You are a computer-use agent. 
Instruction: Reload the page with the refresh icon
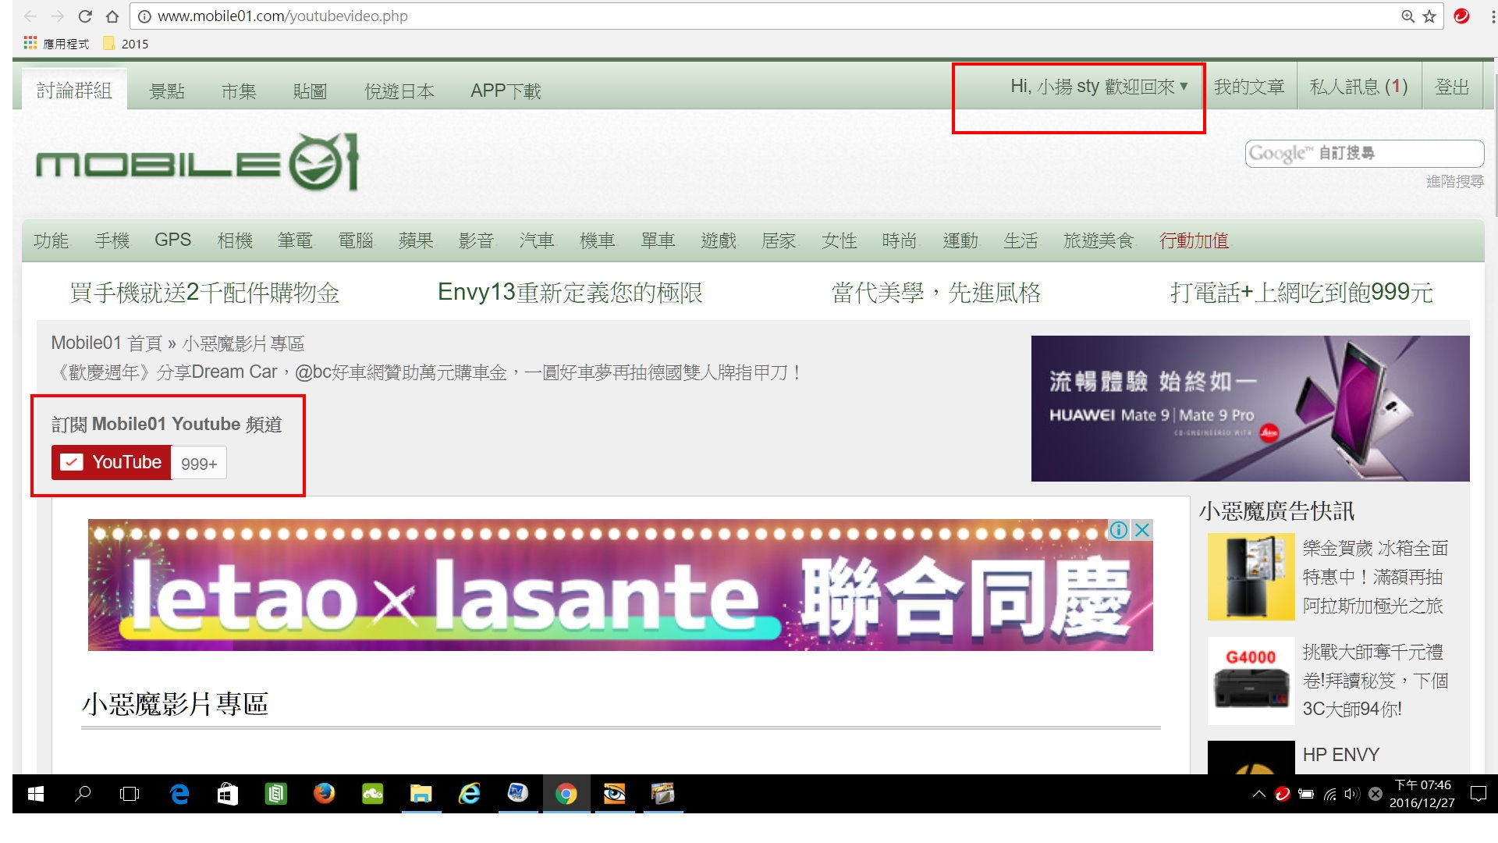pos(85,16)
